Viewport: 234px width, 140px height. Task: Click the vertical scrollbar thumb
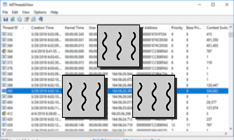[231, 35]
